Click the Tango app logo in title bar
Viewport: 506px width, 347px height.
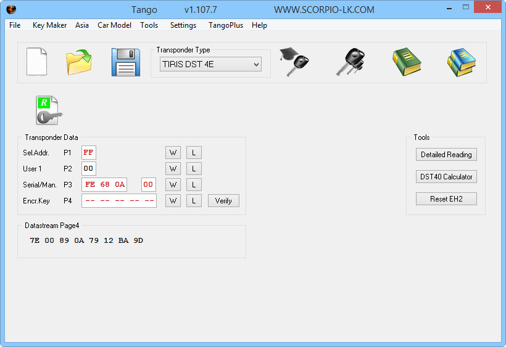(11, 9)
